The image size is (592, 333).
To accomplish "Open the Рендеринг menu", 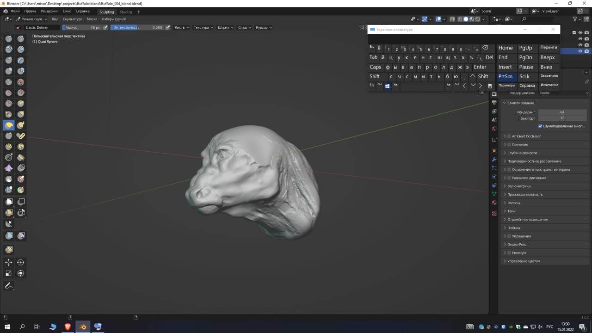I will coord(49,11).
